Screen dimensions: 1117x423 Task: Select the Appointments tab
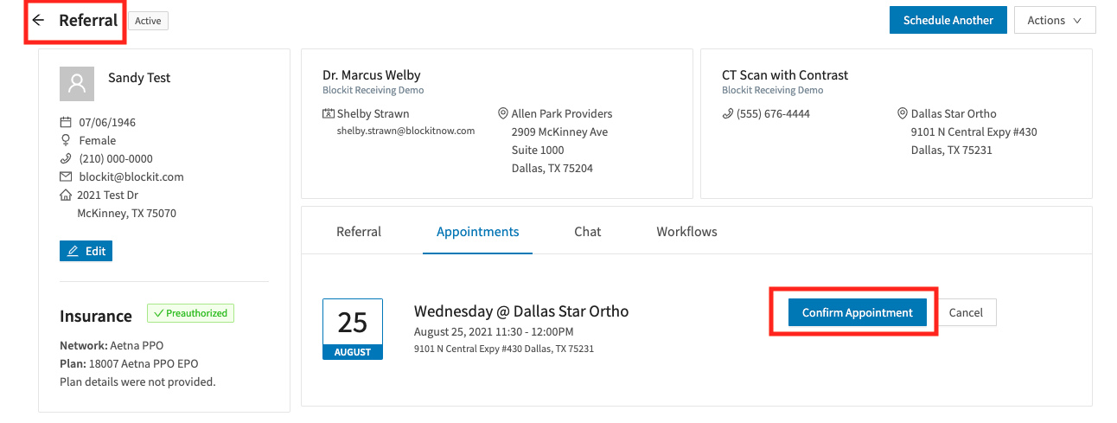coord(477,232)
